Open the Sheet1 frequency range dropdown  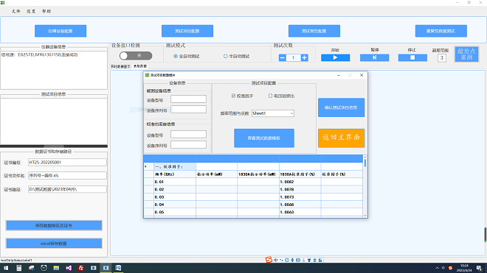(x=273, y=113)
